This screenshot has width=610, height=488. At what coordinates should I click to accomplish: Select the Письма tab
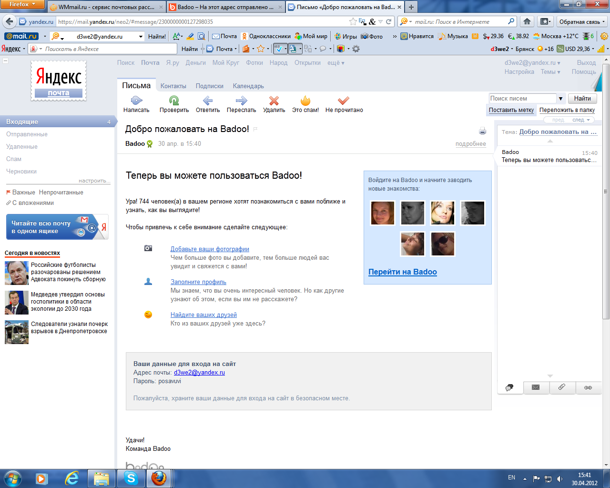[136, 86]
